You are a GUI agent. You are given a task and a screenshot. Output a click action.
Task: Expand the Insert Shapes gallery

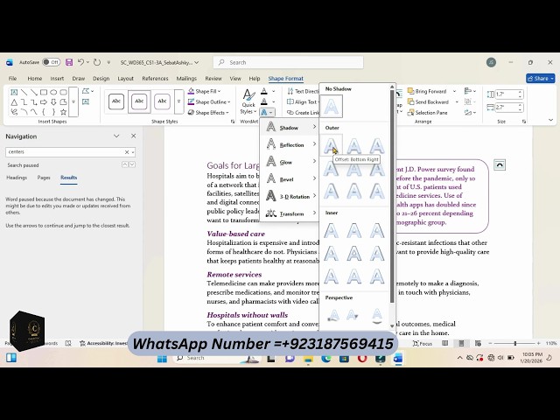click(x=73, y=101)
